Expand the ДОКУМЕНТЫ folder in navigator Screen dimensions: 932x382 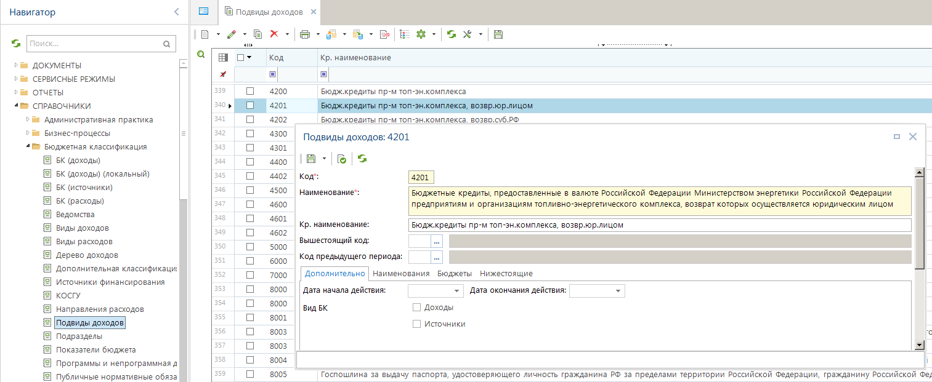pyautogui.click(x=15, y=65)
